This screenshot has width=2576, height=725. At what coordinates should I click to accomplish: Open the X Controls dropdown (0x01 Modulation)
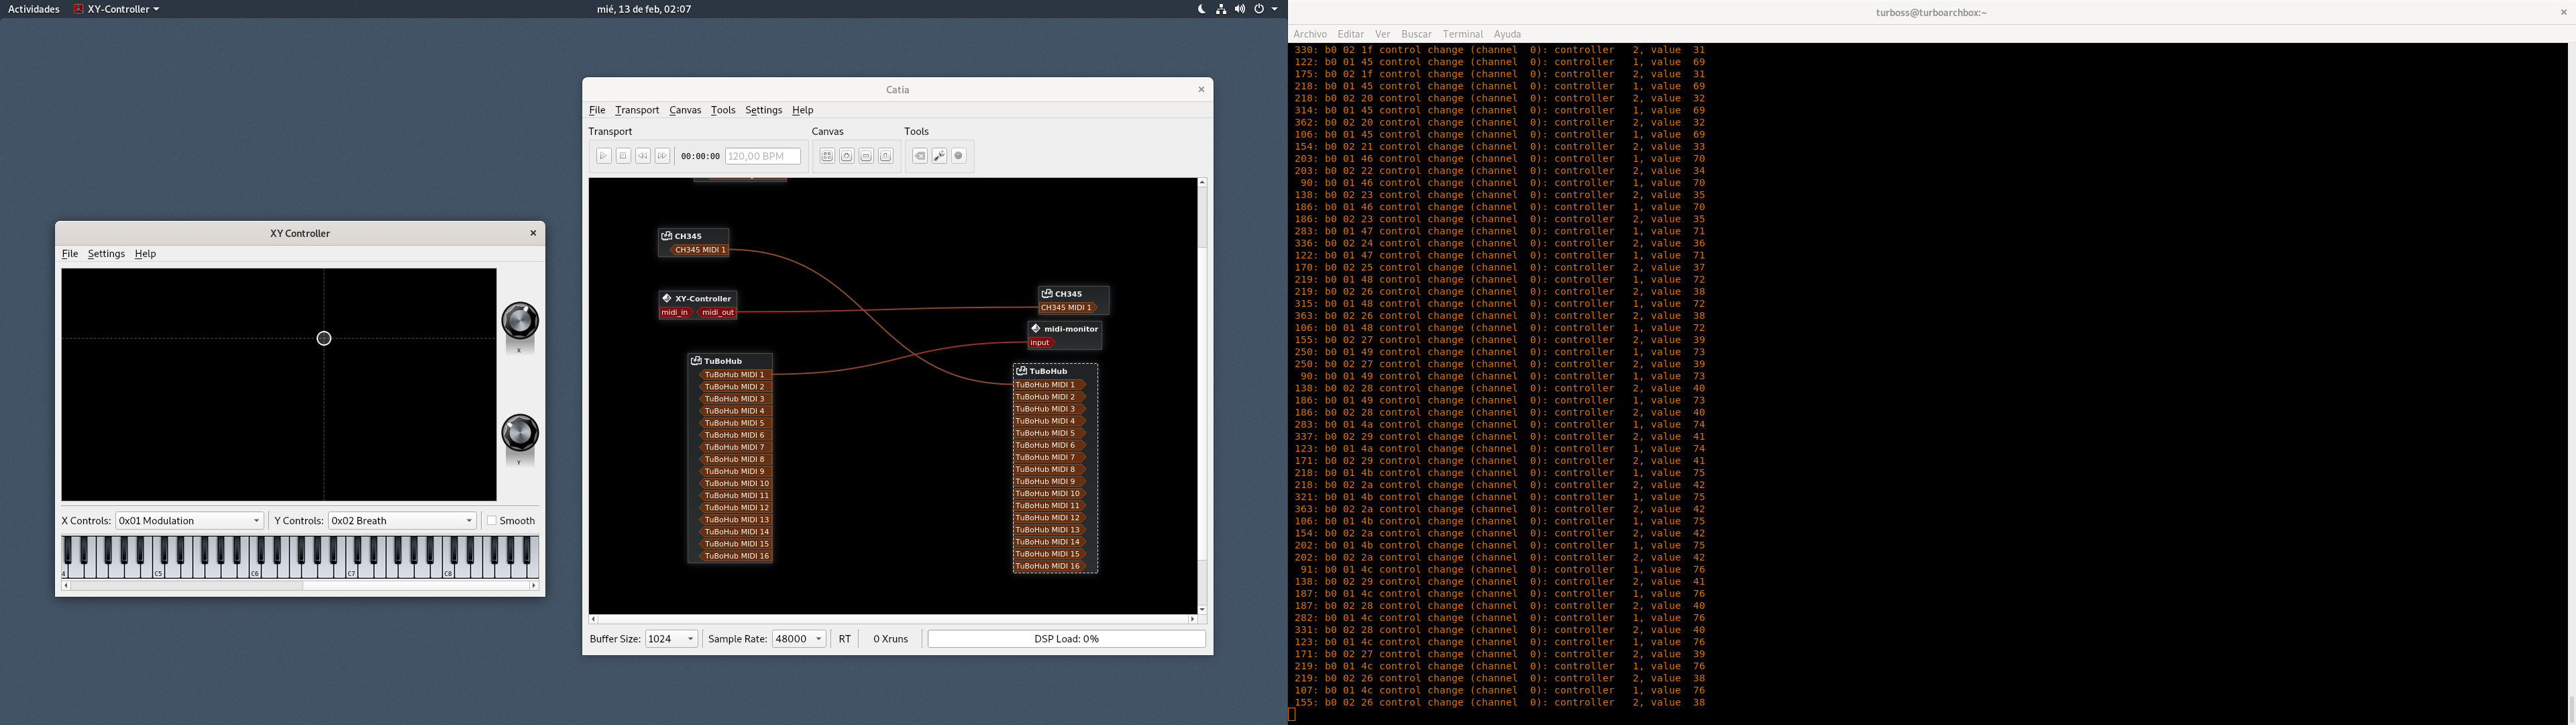(x=190, y=521)
